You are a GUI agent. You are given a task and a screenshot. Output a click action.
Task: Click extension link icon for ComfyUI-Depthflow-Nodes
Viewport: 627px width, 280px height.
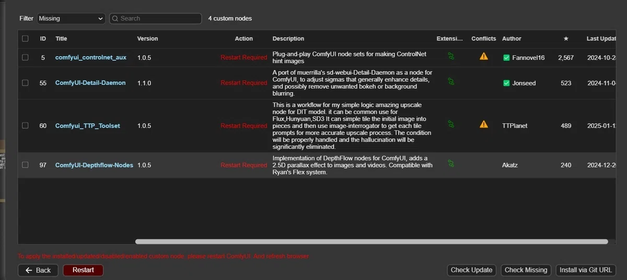[x=451, y=164]
